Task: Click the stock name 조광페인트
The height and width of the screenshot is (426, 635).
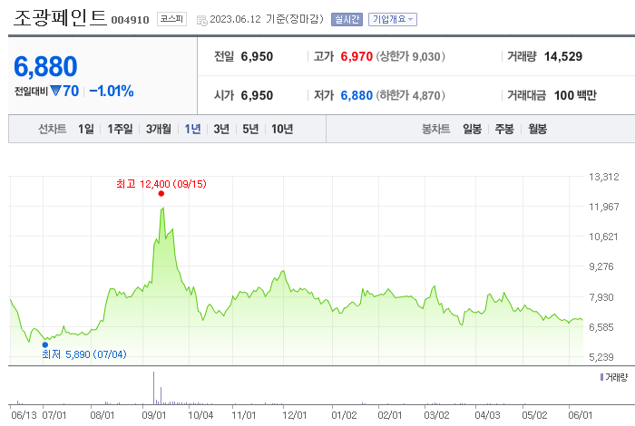Action: point(60,18)
